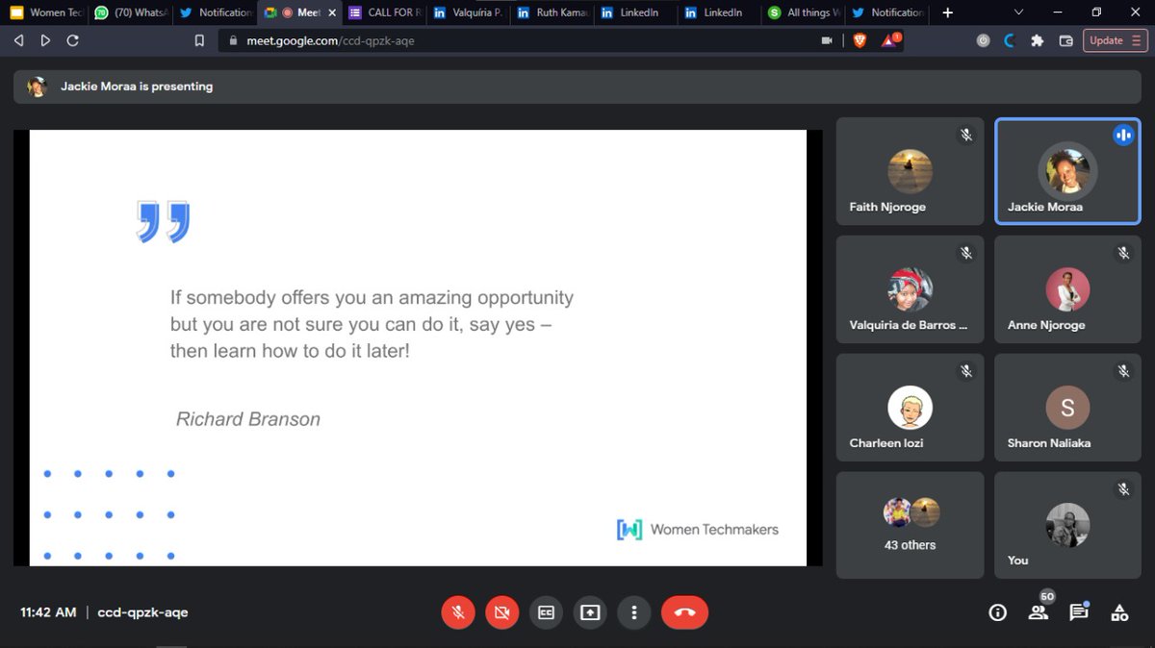Show everyone participants panel icon
This screenshot has width=1155, height=648.
[x=1038, y=612]
